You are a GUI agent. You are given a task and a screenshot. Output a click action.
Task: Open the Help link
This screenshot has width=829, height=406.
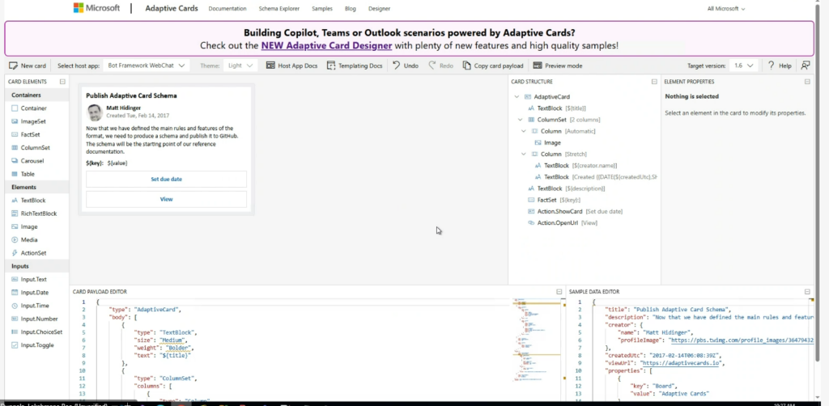point(780,66)
